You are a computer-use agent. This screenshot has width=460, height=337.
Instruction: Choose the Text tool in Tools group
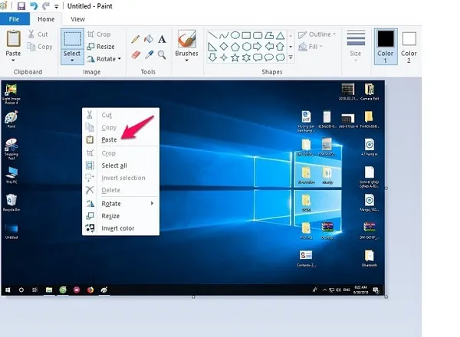click(161, 38)
